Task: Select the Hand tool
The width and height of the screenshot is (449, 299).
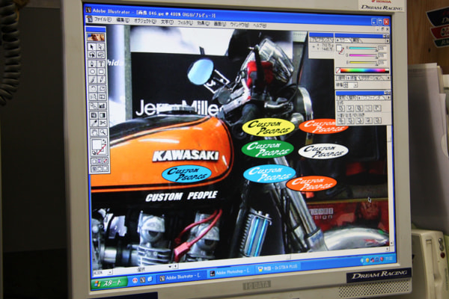Action: tap(94, 132)
